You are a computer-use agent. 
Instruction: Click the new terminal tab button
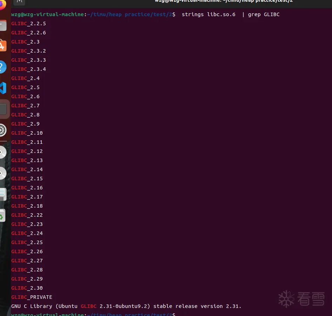click(x=19, y=2)
